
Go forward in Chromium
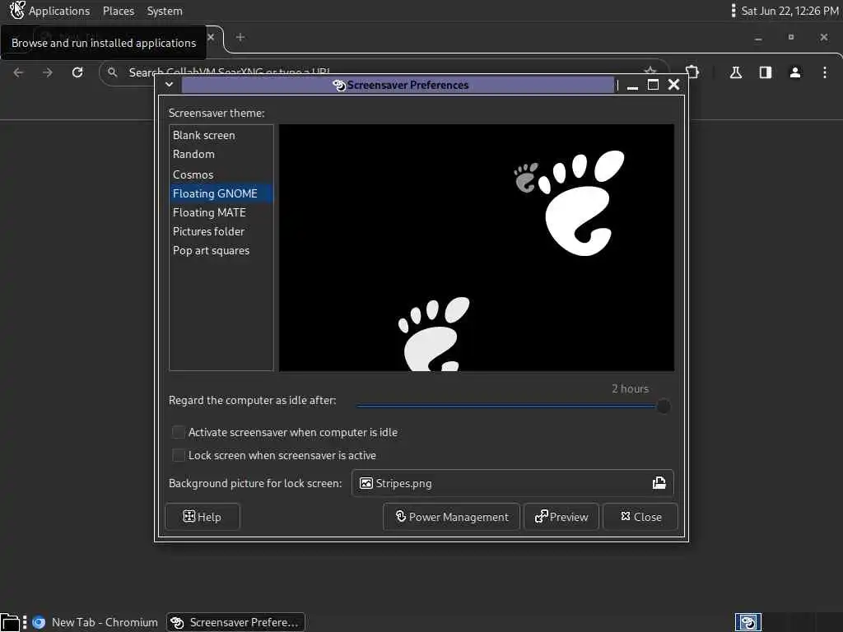(48, 72)
